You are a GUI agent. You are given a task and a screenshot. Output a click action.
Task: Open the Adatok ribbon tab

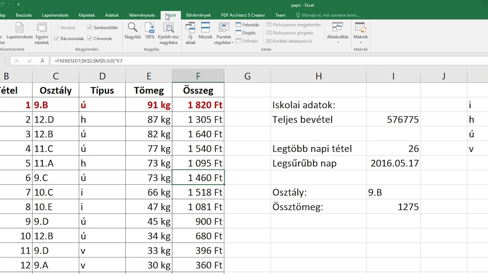(112, 15)
